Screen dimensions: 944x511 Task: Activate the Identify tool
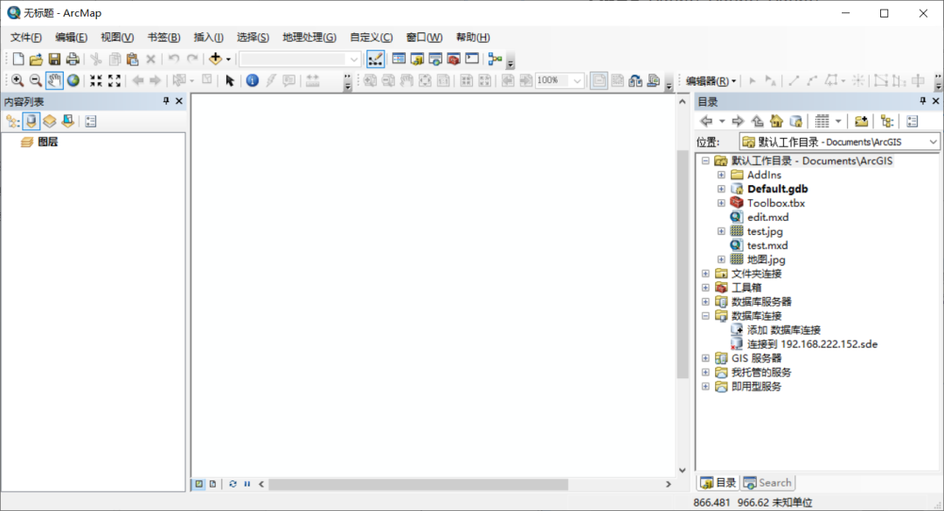tap(253, 80)
